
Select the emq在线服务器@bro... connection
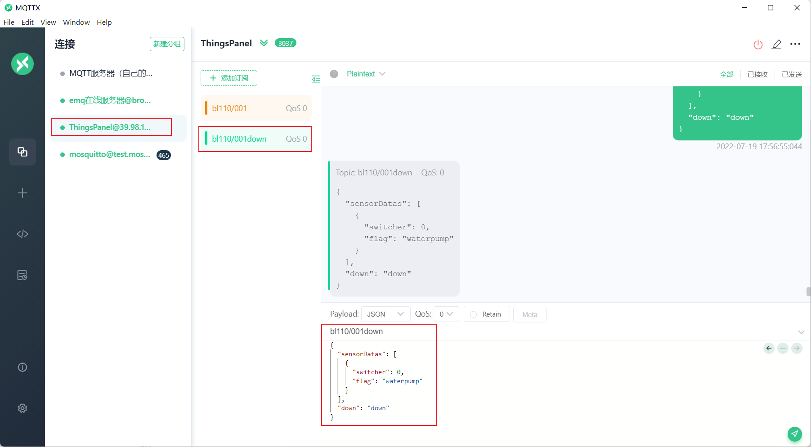point(118,100)
